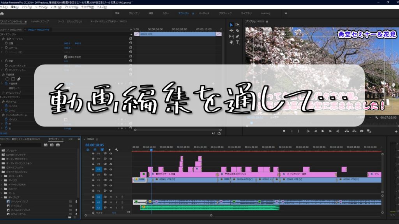399x224 pixels.
Task: Click the timeline horizontal zoom scrollbar
Action: [x=148, y=215]
